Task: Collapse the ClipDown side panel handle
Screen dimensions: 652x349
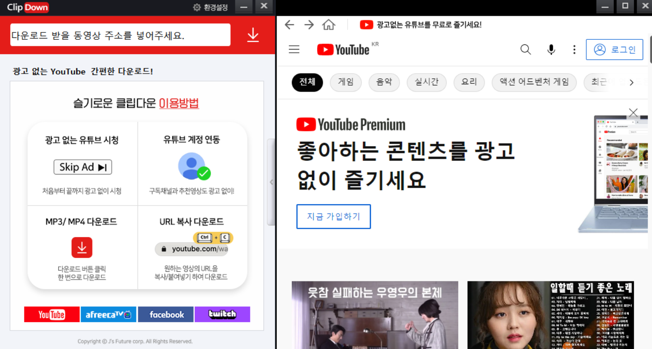Action: click(271, 182)
